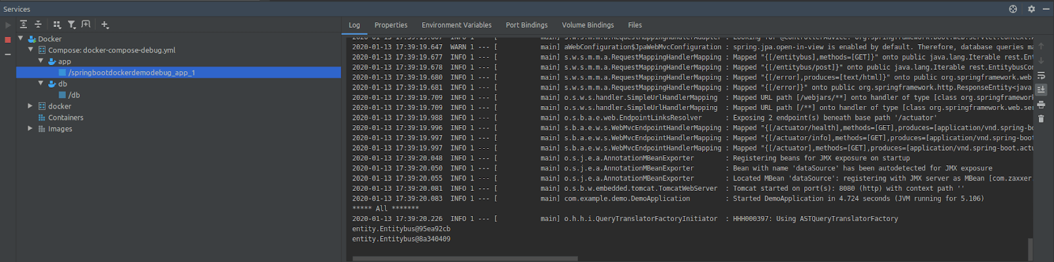Screen dimensions: 1054x262
Task: Open the Environment Variables tab
Action: pyautogui.click(x=457, y=25)
